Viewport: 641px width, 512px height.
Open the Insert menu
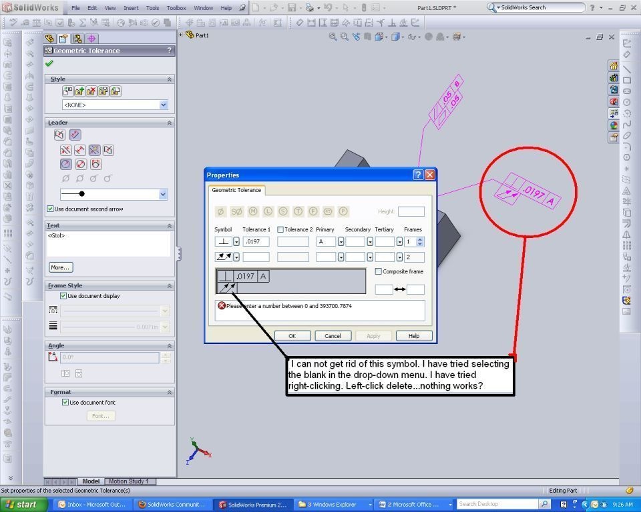[131, 8]
